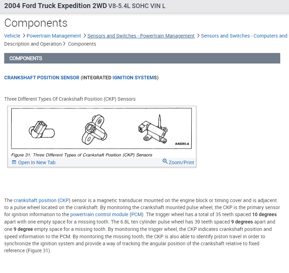Click the gray COMPONENTS section header bar
This screenshot has width=289, height=273.
point(142,58)
